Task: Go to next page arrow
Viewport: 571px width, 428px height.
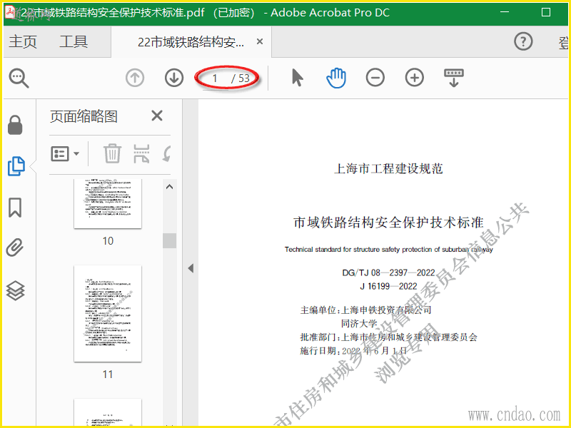Action: point(174,78)
